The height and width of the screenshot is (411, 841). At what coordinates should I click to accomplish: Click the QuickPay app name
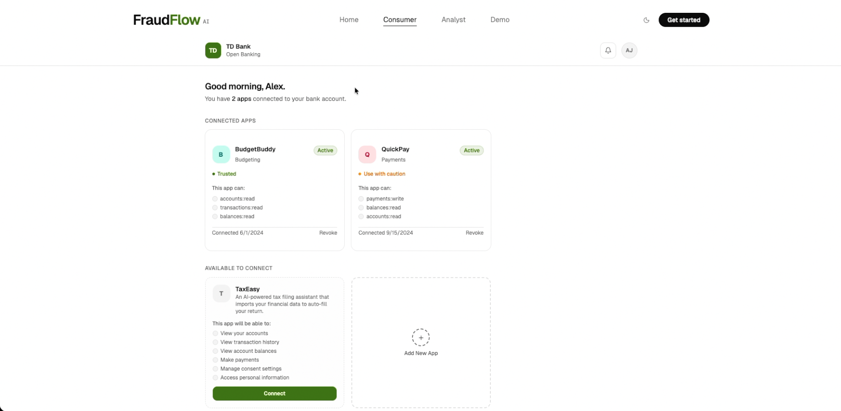(x=396, y=149)
